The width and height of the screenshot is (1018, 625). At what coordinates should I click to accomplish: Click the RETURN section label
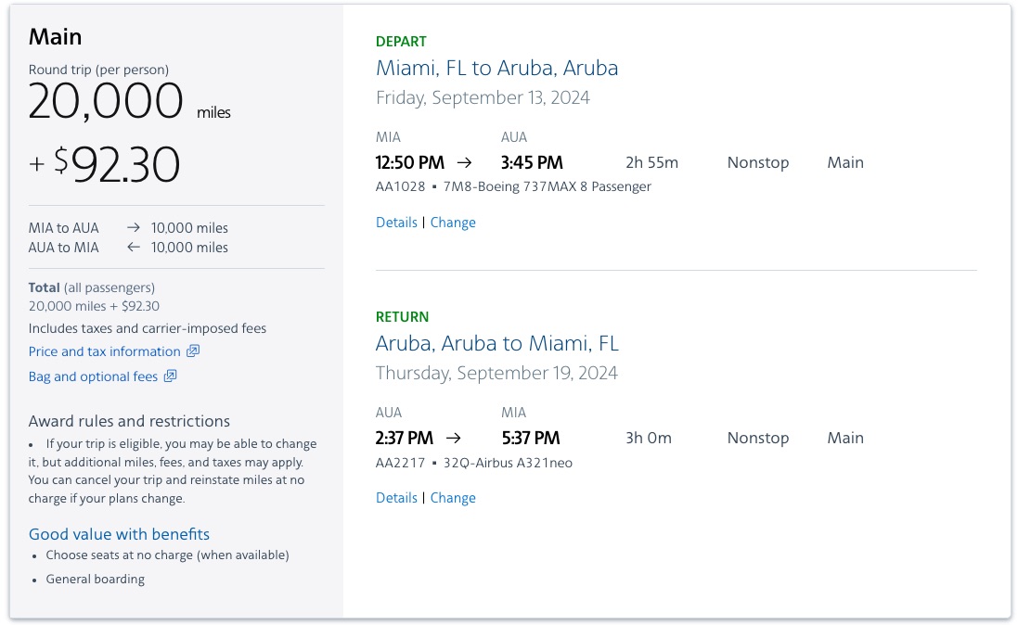coord(402,316)
